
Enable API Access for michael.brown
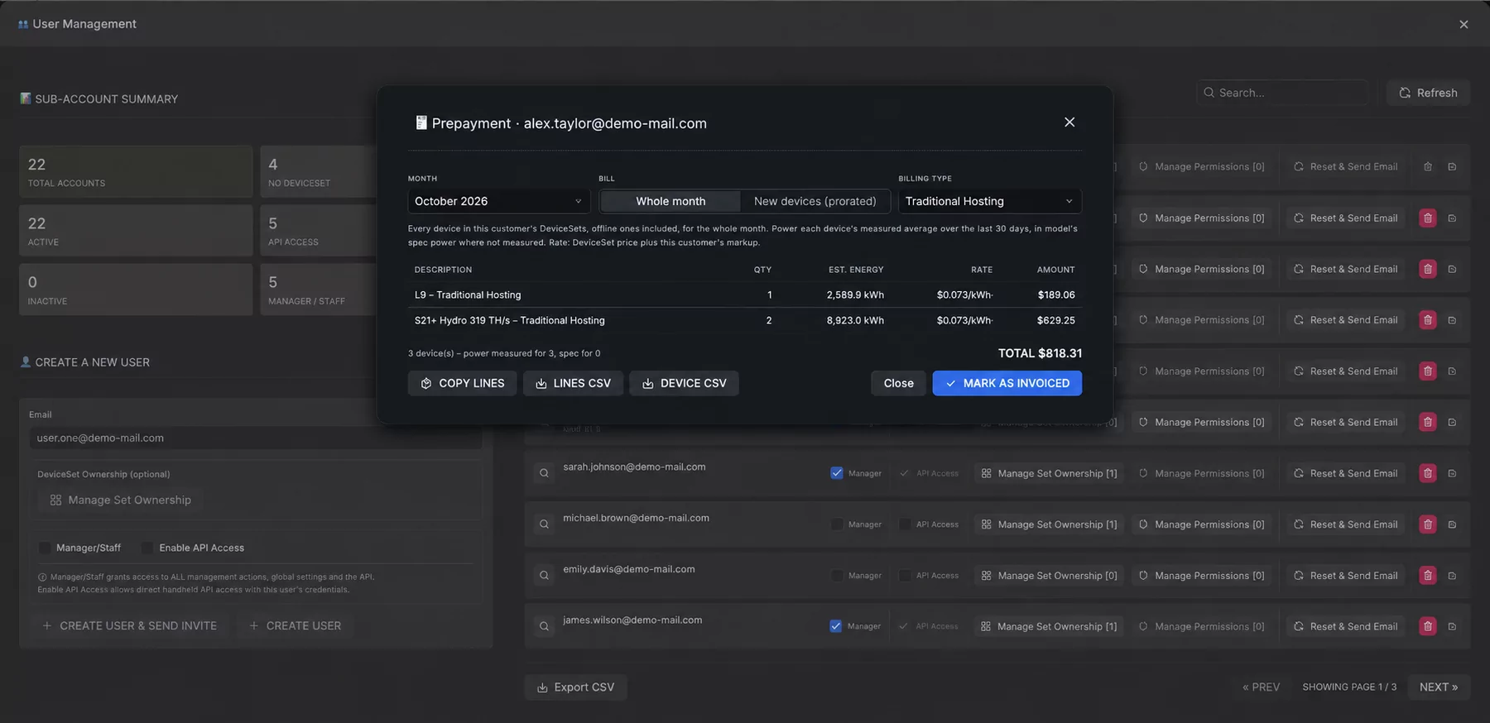pyautogui.click(x=905, y=524)
